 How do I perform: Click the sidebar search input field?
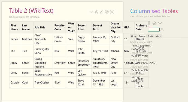pos(154,30)
